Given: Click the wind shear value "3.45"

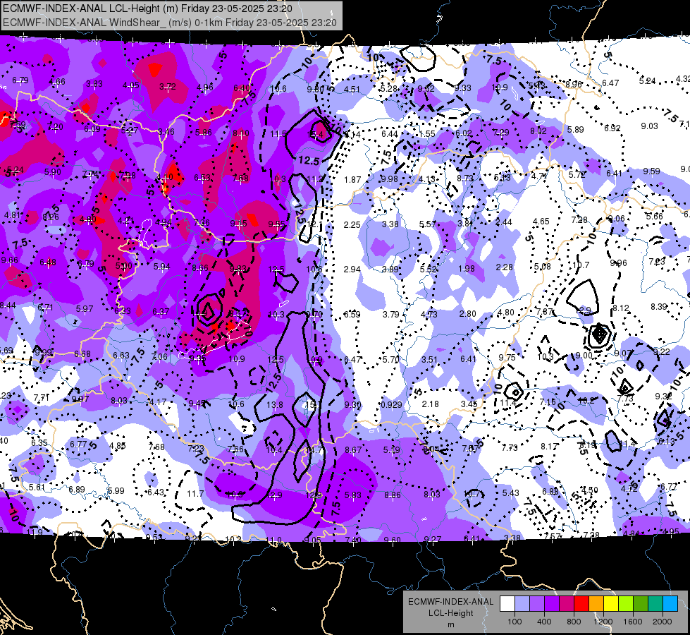Looking at the screenshot, I should (469, 404).
